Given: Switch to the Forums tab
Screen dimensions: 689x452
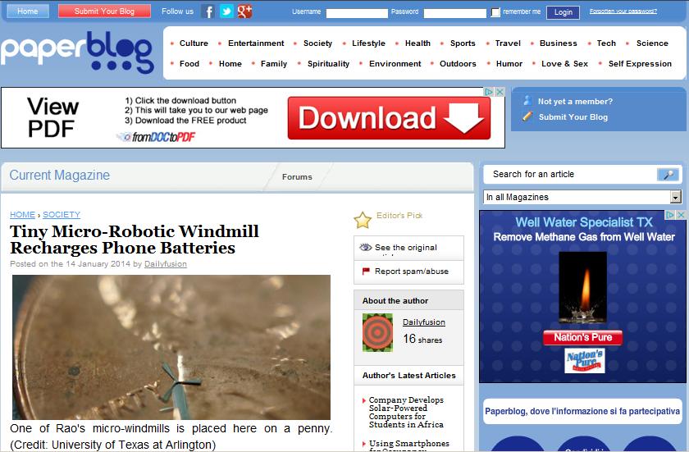Looking at the screenshot, I should [x=297, y=176].
